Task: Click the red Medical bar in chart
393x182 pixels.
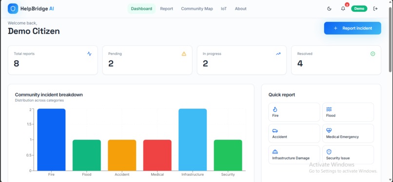Action: point(157,155)
